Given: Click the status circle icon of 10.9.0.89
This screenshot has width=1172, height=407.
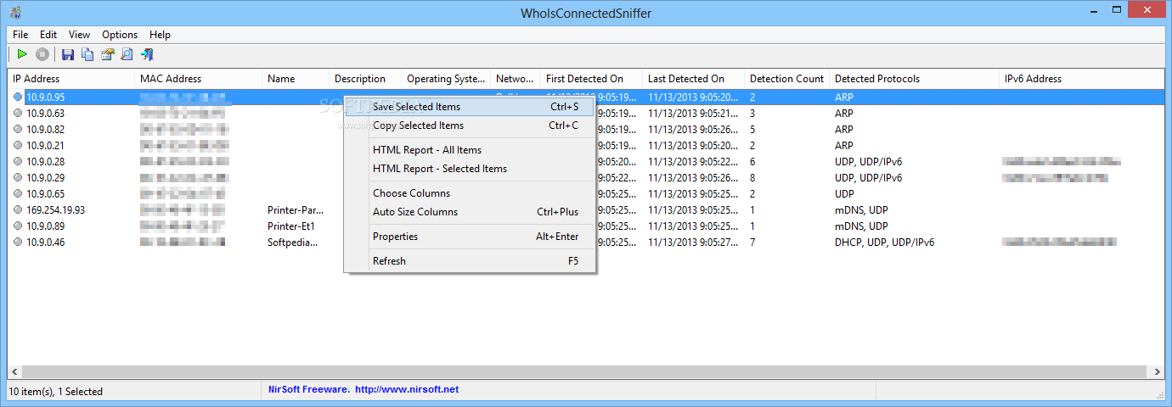Looking at the screenshot, I should pyautogui.click(x=18, y=226).
